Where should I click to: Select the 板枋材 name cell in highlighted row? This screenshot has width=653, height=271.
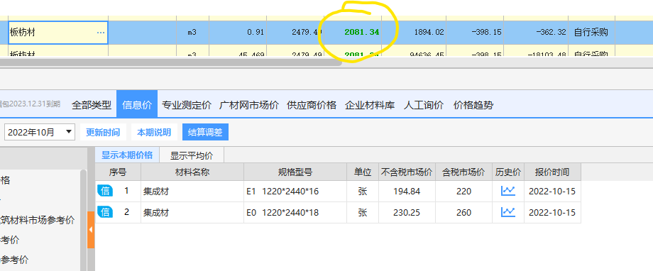coord(58,33)
